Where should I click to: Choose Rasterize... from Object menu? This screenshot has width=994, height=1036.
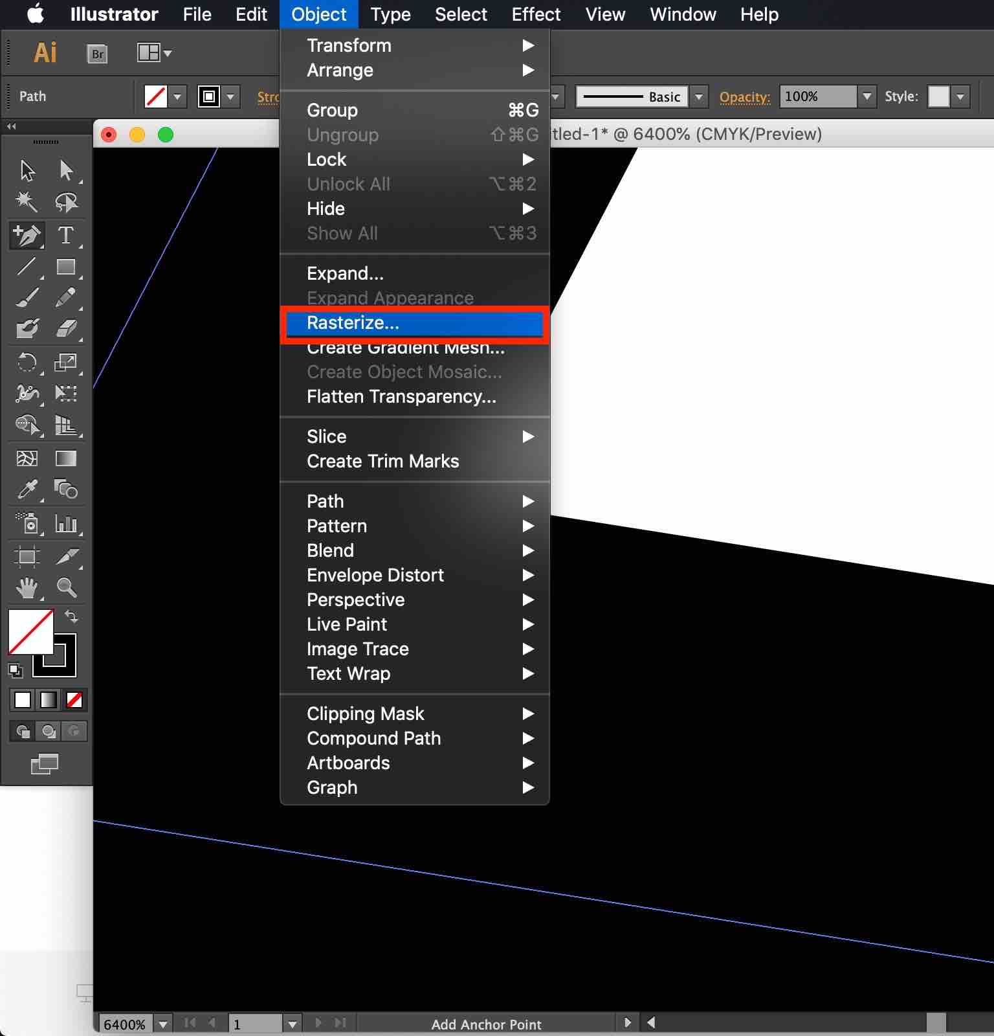tap(415, 322)
